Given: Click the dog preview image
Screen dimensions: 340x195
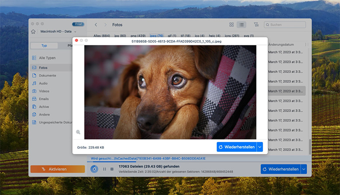Looking at the screenshot, I should pos(170,92).
